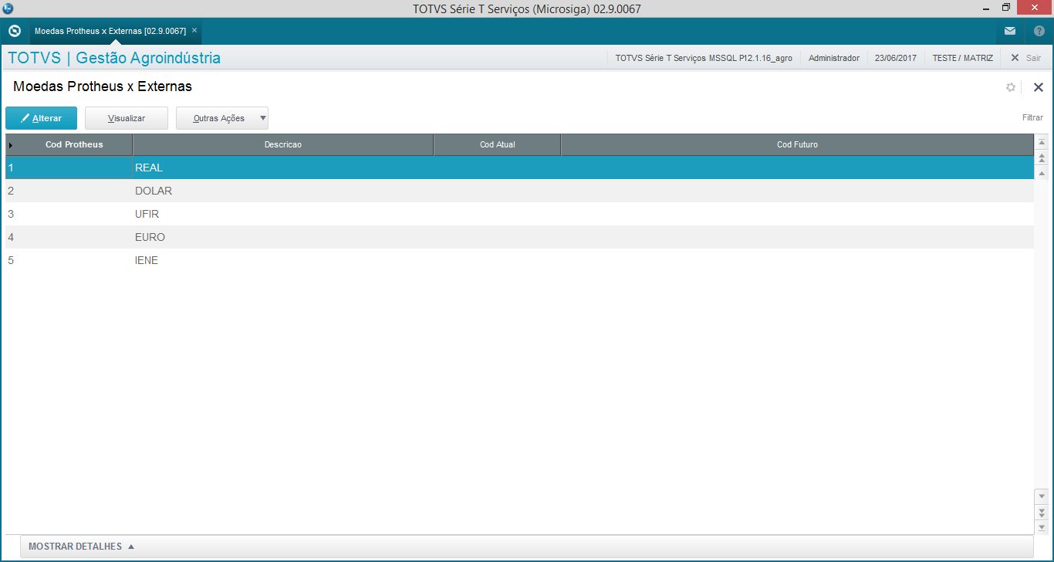This screenshot has height=562, width=1054.
Task: Click Cod Protheus cell with value 1
Action: (x=69, y=168)
